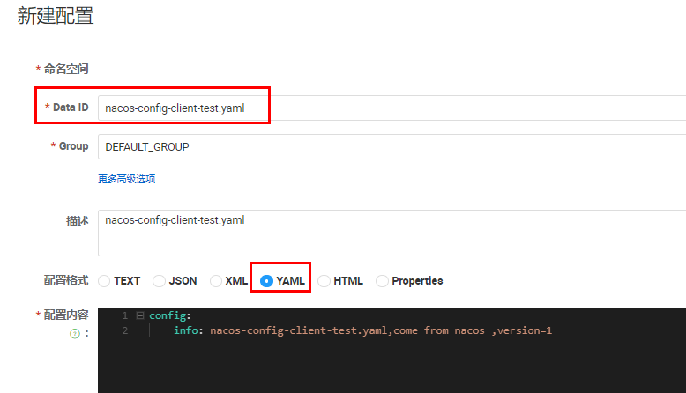Collapse the config block fold icon
The height and width of the screenshot is (393, 686).
click(x=140, y=315)
